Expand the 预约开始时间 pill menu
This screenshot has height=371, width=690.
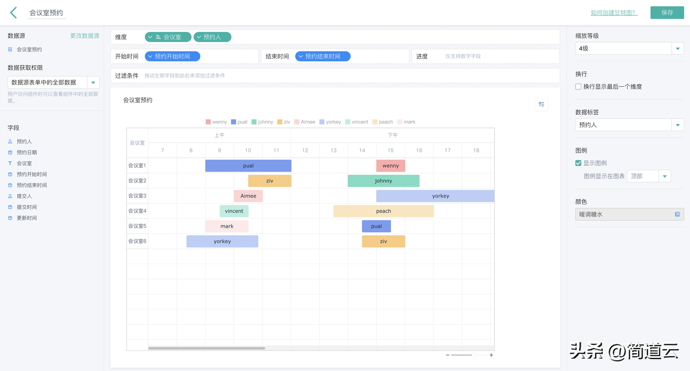click(150, 57)
